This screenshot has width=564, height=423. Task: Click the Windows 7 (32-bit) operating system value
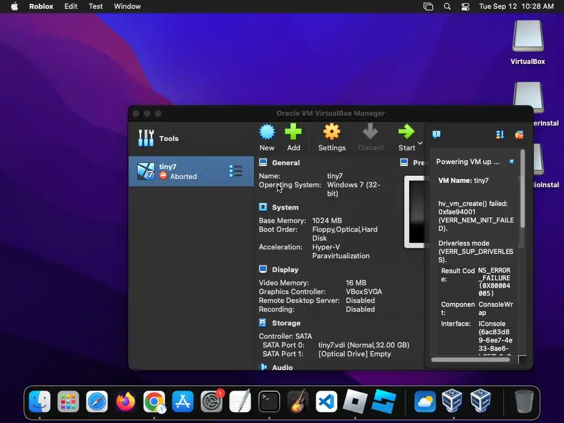354,189
